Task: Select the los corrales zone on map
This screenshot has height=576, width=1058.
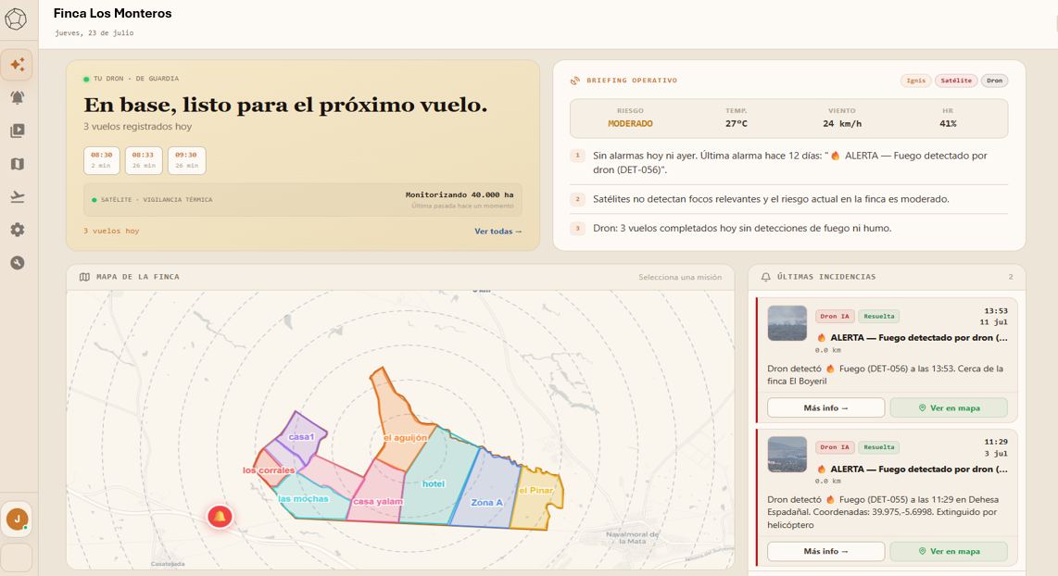Action: click(x=269, y=470)
